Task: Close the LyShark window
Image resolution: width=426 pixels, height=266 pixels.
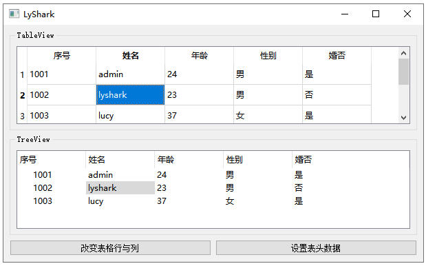Action: click(407, 14)
